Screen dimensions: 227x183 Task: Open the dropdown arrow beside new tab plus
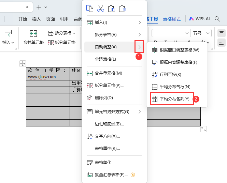coord(46,7)
